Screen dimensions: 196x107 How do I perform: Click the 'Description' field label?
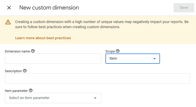coord(13,71)
